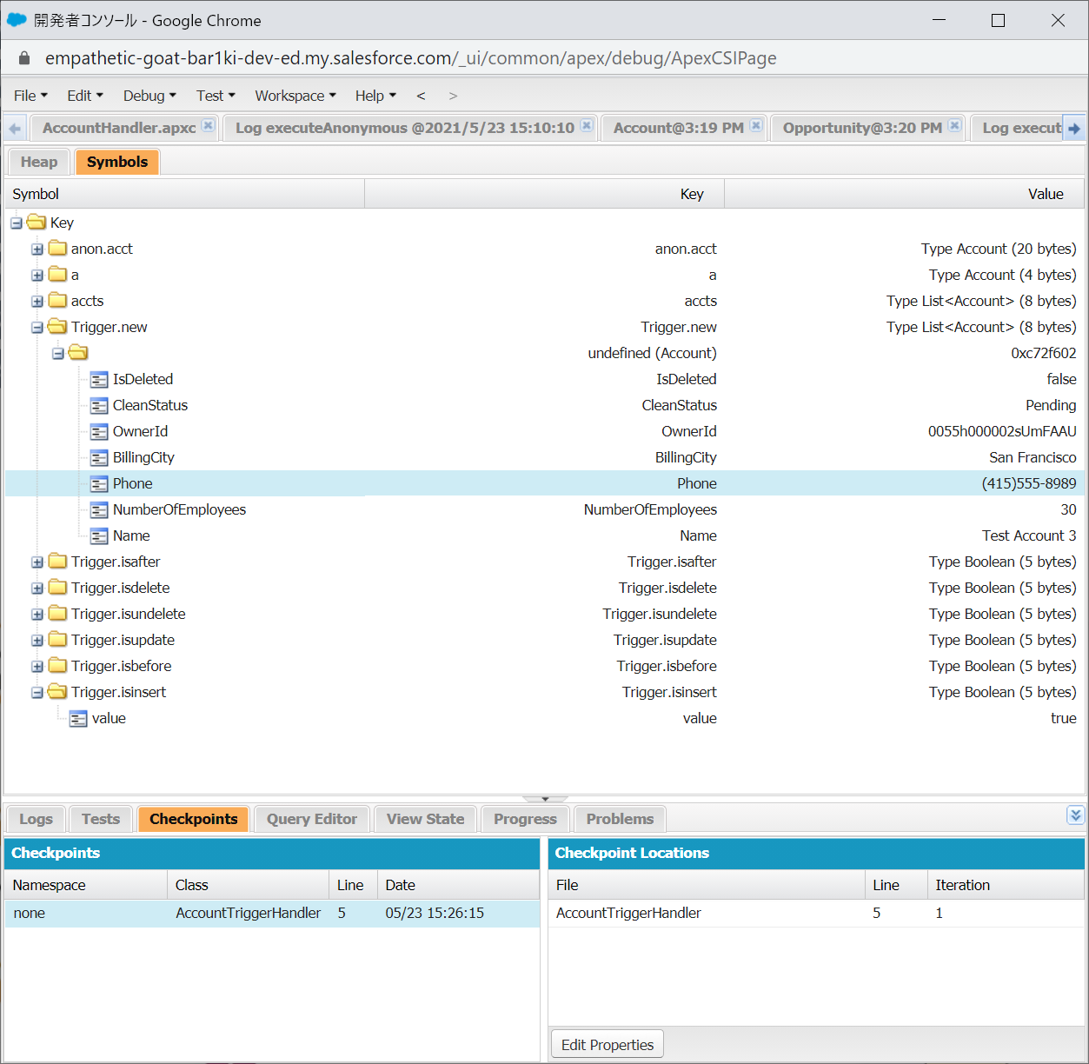
Task: Click the CleanStatus field icon
Action: tap(99, 406)
